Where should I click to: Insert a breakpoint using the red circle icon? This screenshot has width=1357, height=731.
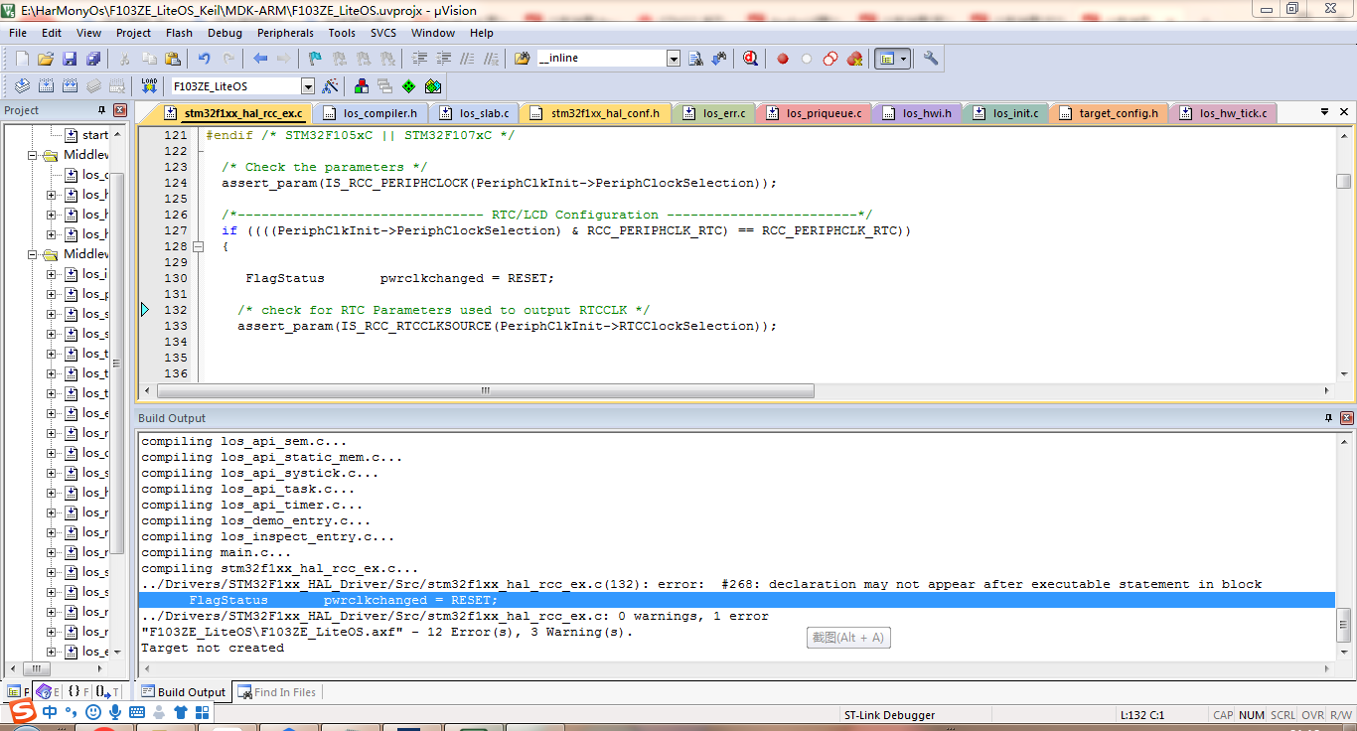[x=783, y=58]
